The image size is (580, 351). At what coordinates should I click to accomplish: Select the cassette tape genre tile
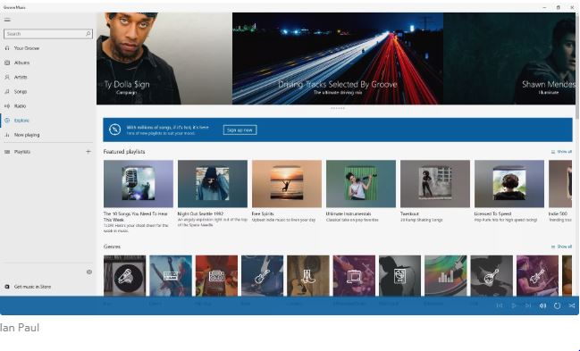(x=171, y=276)
